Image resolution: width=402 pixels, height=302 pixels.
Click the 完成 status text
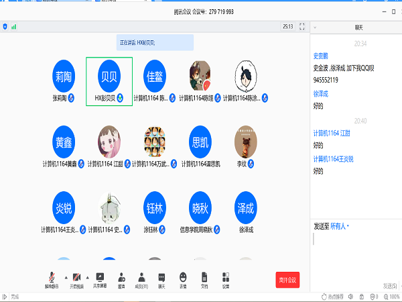coord(15,297)
